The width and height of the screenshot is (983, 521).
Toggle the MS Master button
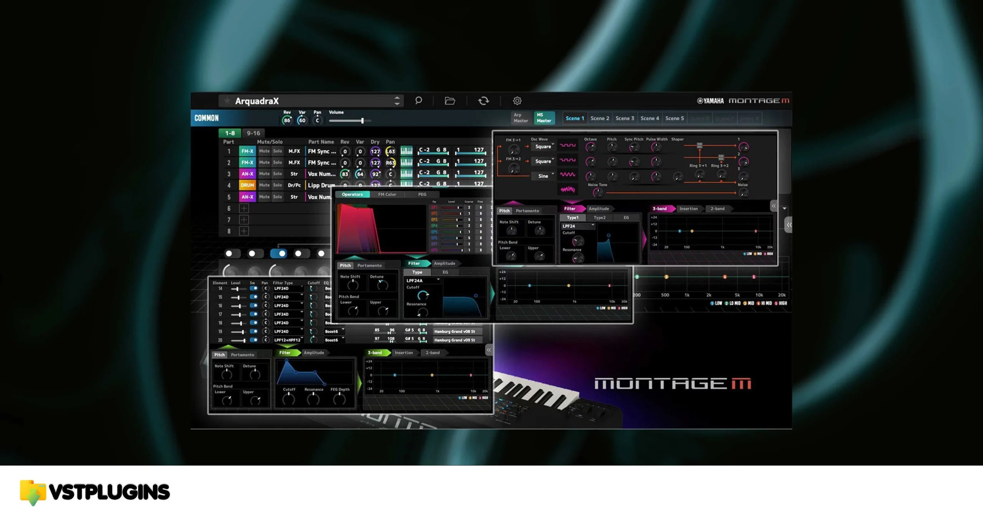point(544,118)
